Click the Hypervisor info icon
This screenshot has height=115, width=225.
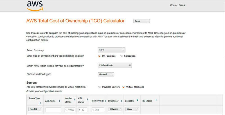[122, 100]
